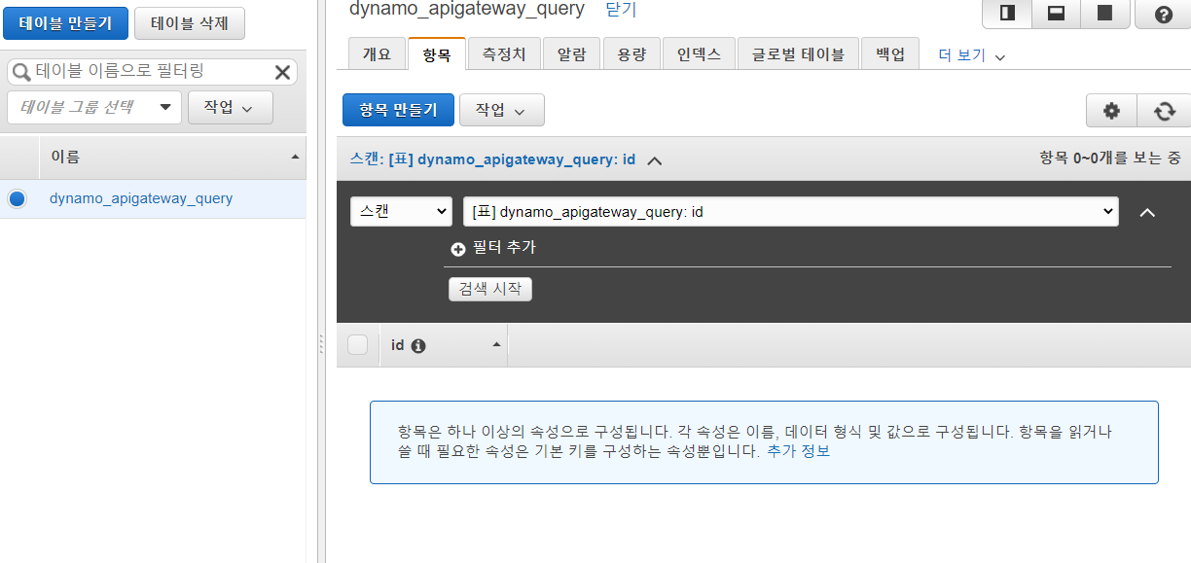The image size is (1191, 563).
Task: Click the dynamo_apigateway_query page title
Action: pyautogui.click(x=467, y=10)
